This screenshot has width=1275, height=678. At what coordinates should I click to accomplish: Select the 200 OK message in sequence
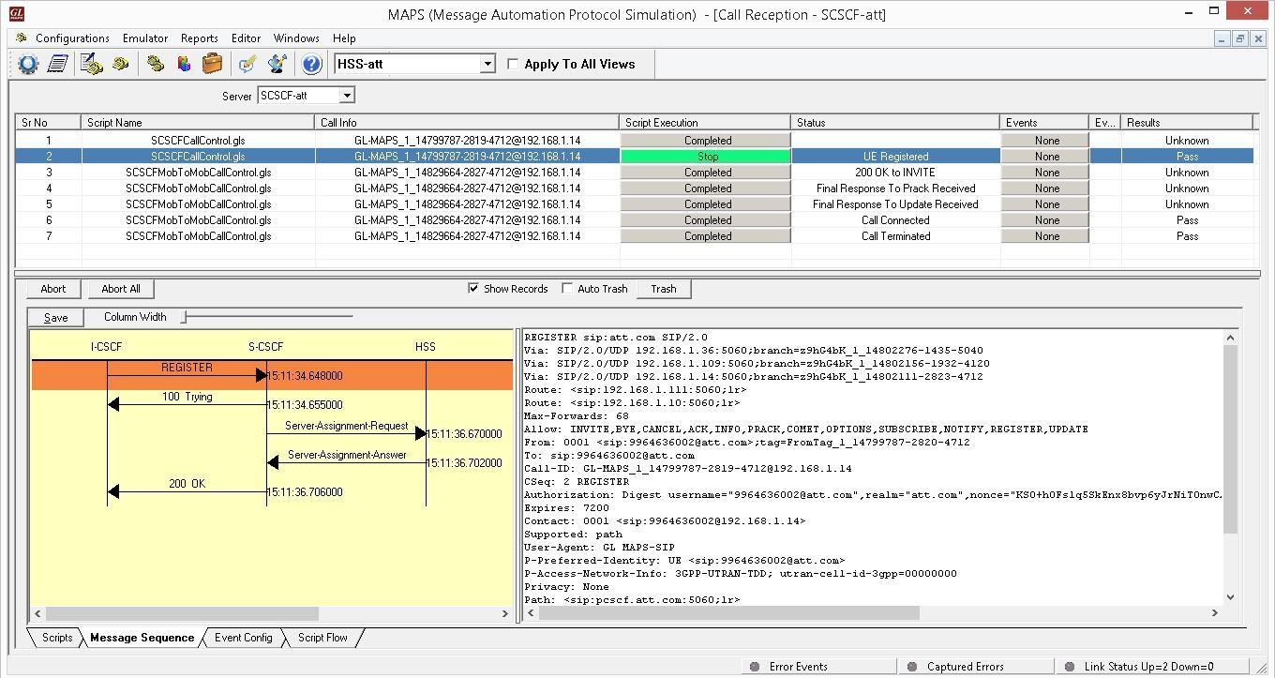point(187,491)
